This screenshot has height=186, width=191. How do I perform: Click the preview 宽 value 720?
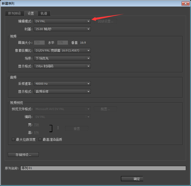(36, 125)
